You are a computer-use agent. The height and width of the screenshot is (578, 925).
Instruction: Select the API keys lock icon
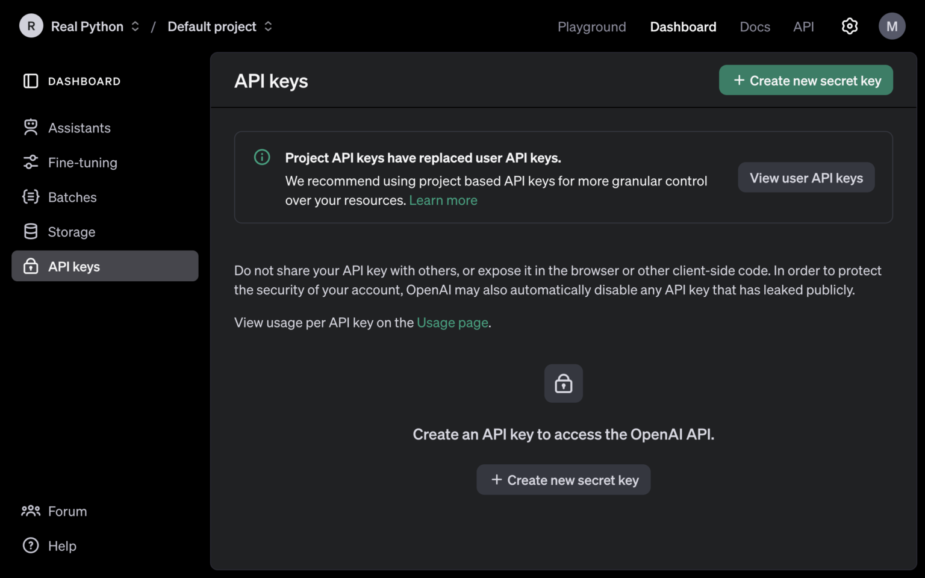tap(30, 266)
